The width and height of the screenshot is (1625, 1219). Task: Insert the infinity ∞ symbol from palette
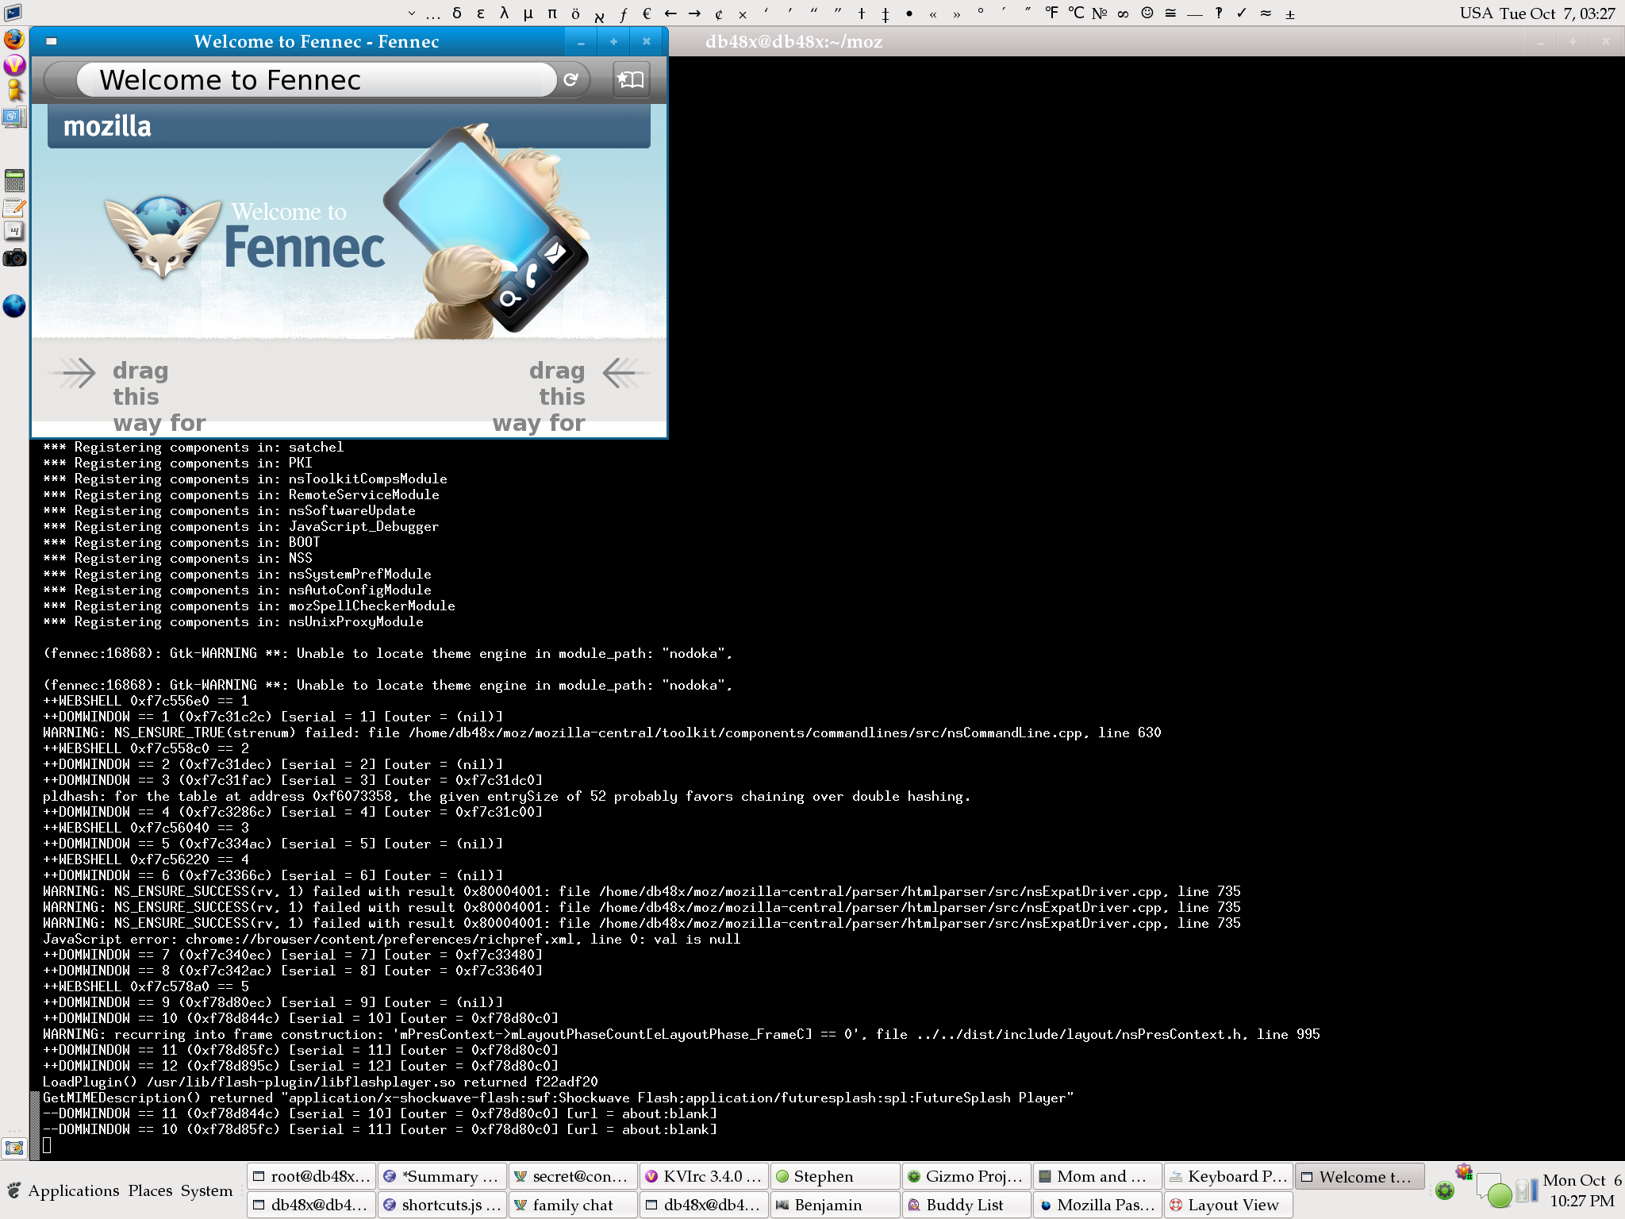(1124, 13)
